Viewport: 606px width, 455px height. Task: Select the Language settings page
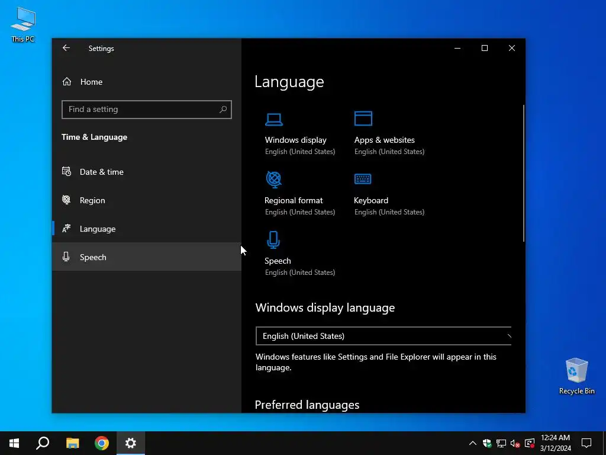point(147,229)
